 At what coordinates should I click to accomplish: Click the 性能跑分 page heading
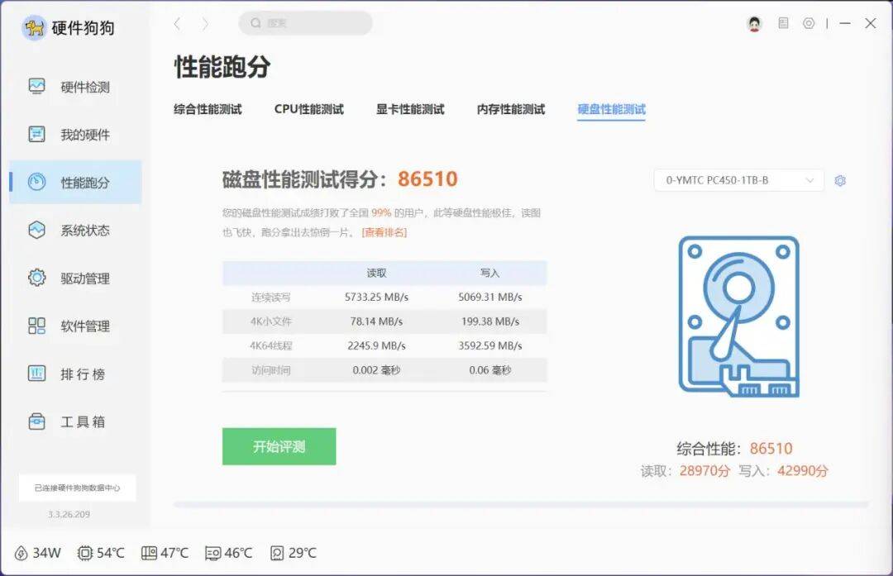[x=222, y=67]
